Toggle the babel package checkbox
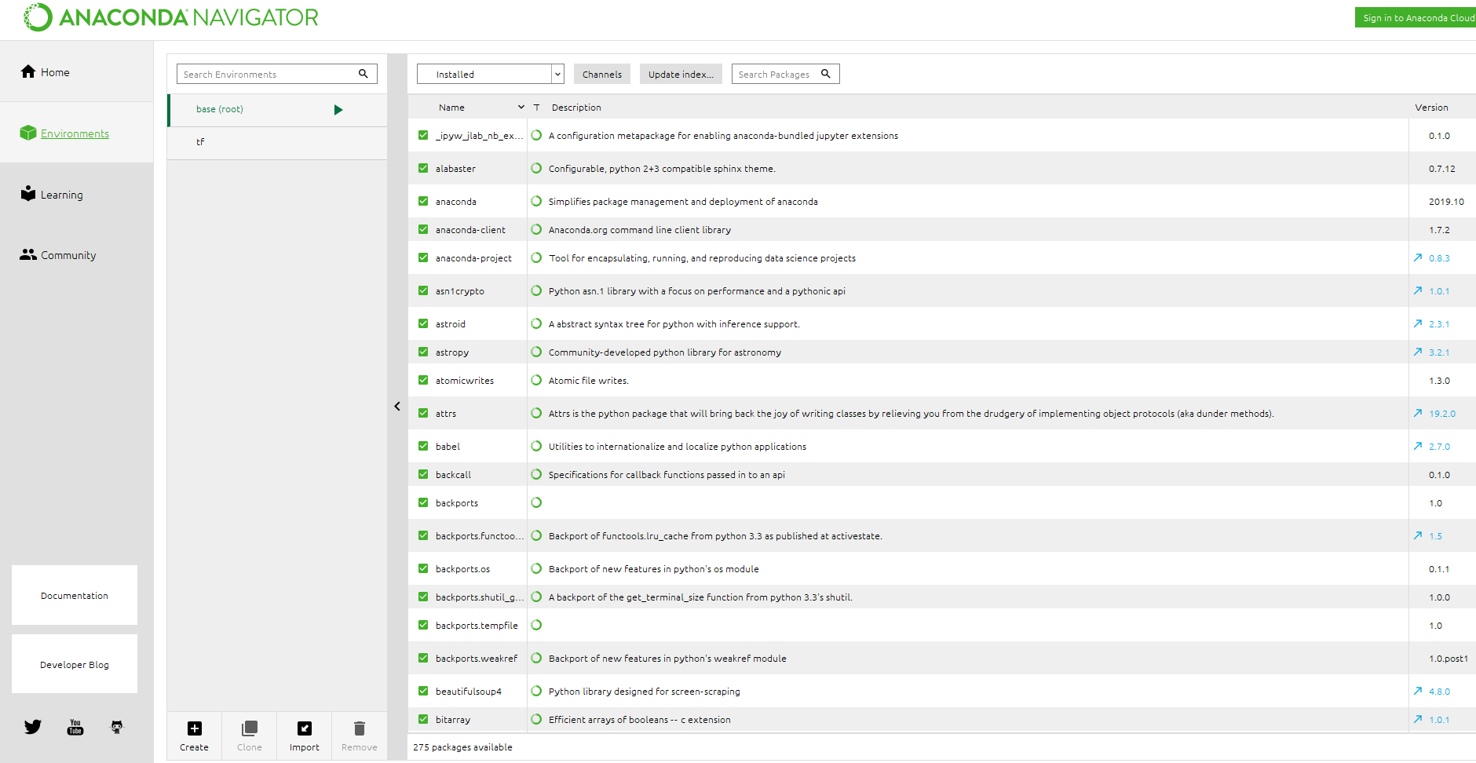Image resolution: width=1476 pixels, height=763 pixels. pyautogui.click(x=423, y=446)
